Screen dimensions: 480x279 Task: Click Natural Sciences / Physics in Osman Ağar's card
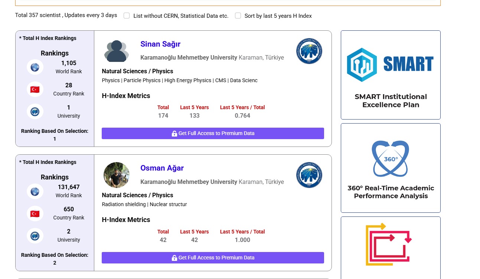137,195
